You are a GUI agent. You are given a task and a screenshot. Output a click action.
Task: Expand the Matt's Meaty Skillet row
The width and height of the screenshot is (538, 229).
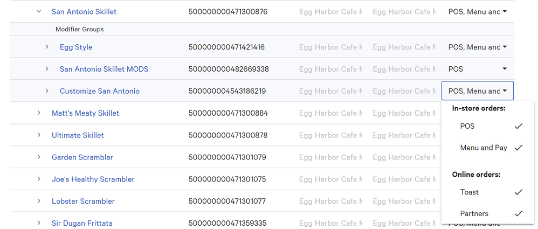(39, 113)
